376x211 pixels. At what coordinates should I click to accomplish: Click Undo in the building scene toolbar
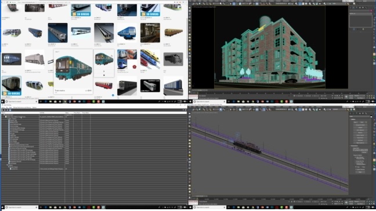[x=193, y=3]
